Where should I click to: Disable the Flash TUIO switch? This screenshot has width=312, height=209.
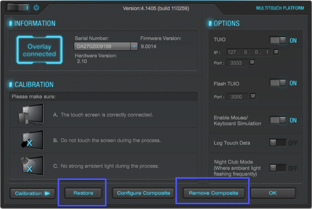coord(278,83)
